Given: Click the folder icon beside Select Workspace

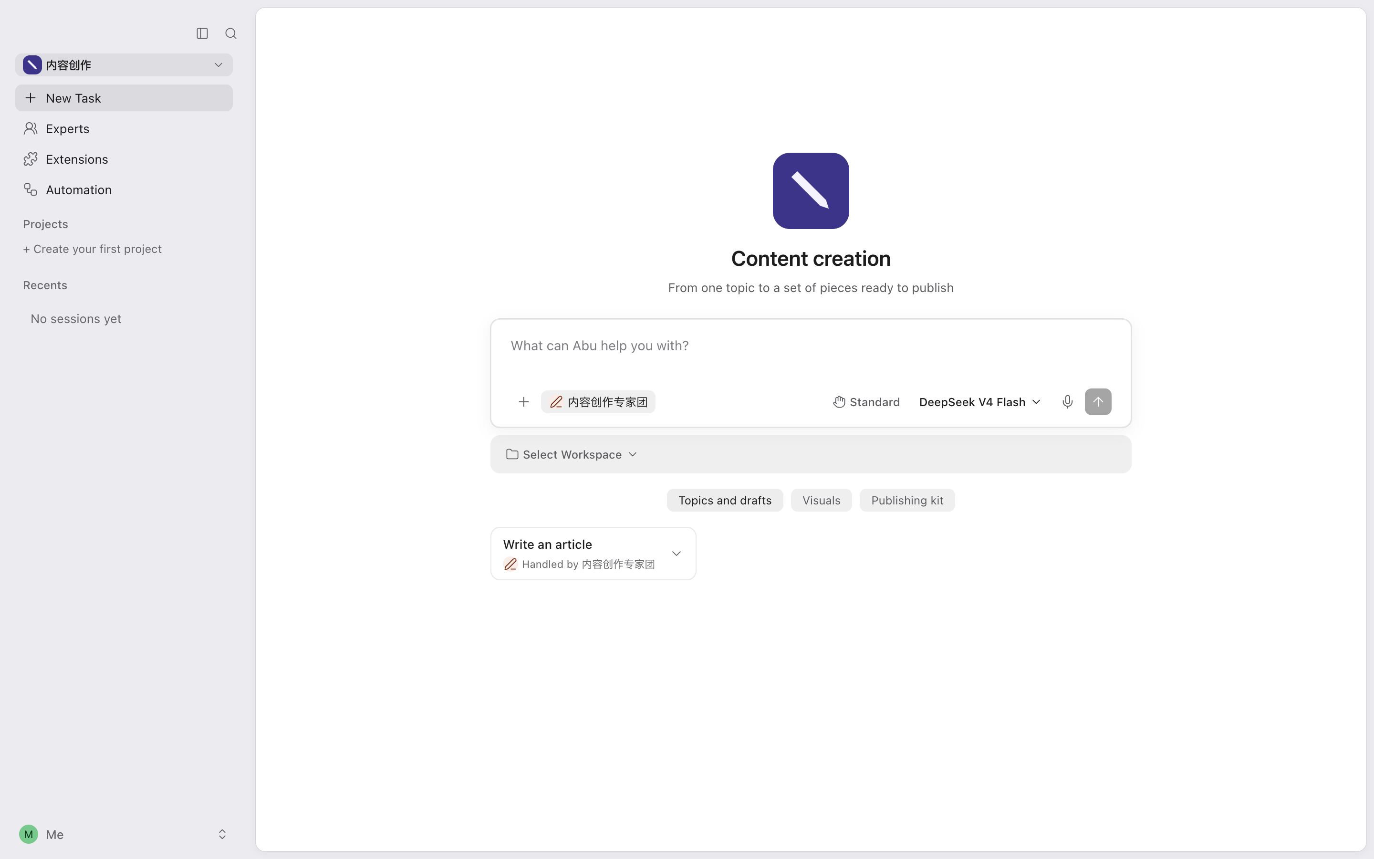Looking at the screenshot, I should [x=512, y=454].
